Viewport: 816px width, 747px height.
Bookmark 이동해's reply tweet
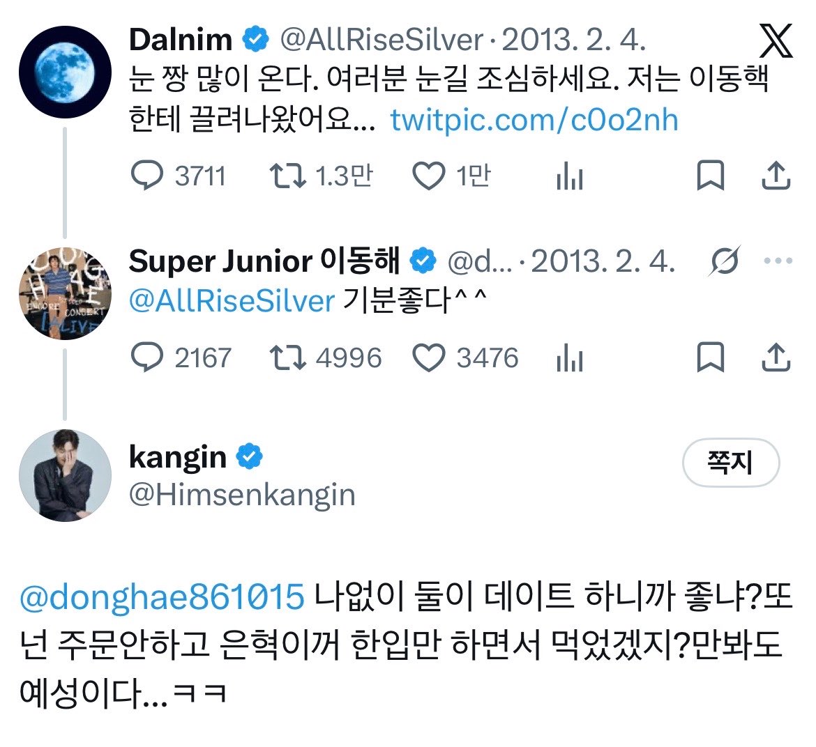711,357
